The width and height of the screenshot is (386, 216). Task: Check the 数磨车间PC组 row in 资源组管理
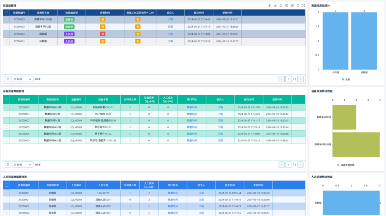click(x=6, y=27)
